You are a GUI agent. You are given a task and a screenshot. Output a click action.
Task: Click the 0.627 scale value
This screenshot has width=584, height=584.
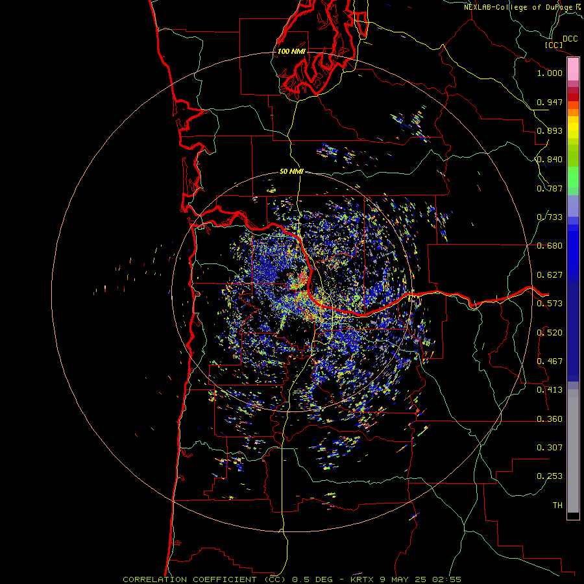click(x=550, y=275)
